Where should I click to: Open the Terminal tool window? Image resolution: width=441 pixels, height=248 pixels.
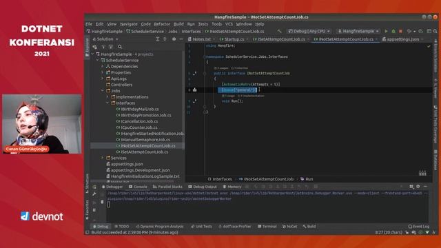[x=267, y=227]
